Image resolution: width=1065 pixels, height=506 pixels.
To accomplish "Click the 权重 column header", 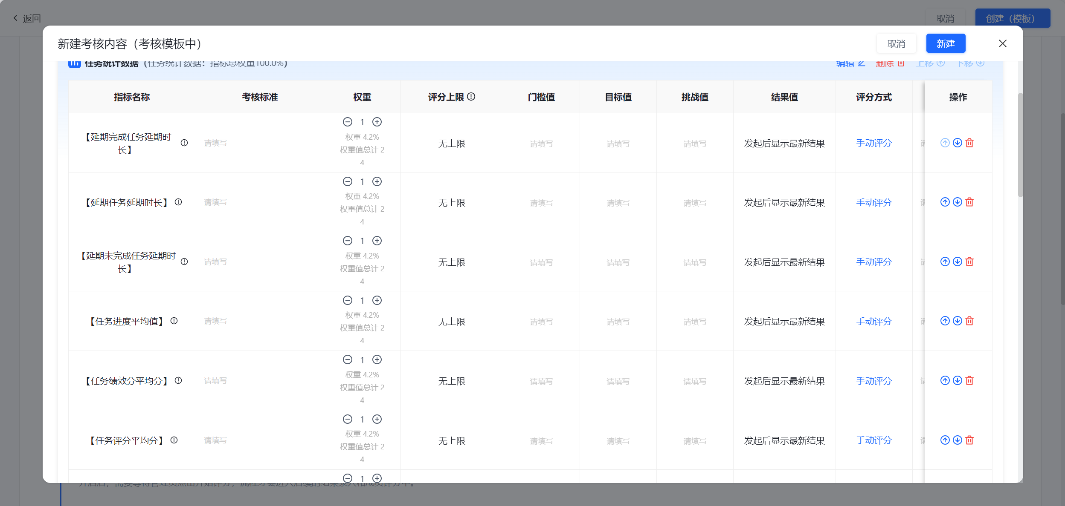I will 362,97.
